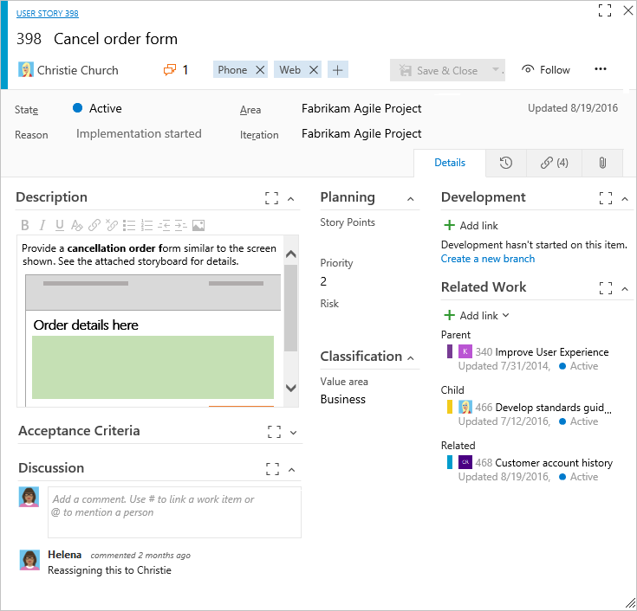Toggle italic formatting in Description toolbar
The image size is (637, 611).
tap(42, 225)
